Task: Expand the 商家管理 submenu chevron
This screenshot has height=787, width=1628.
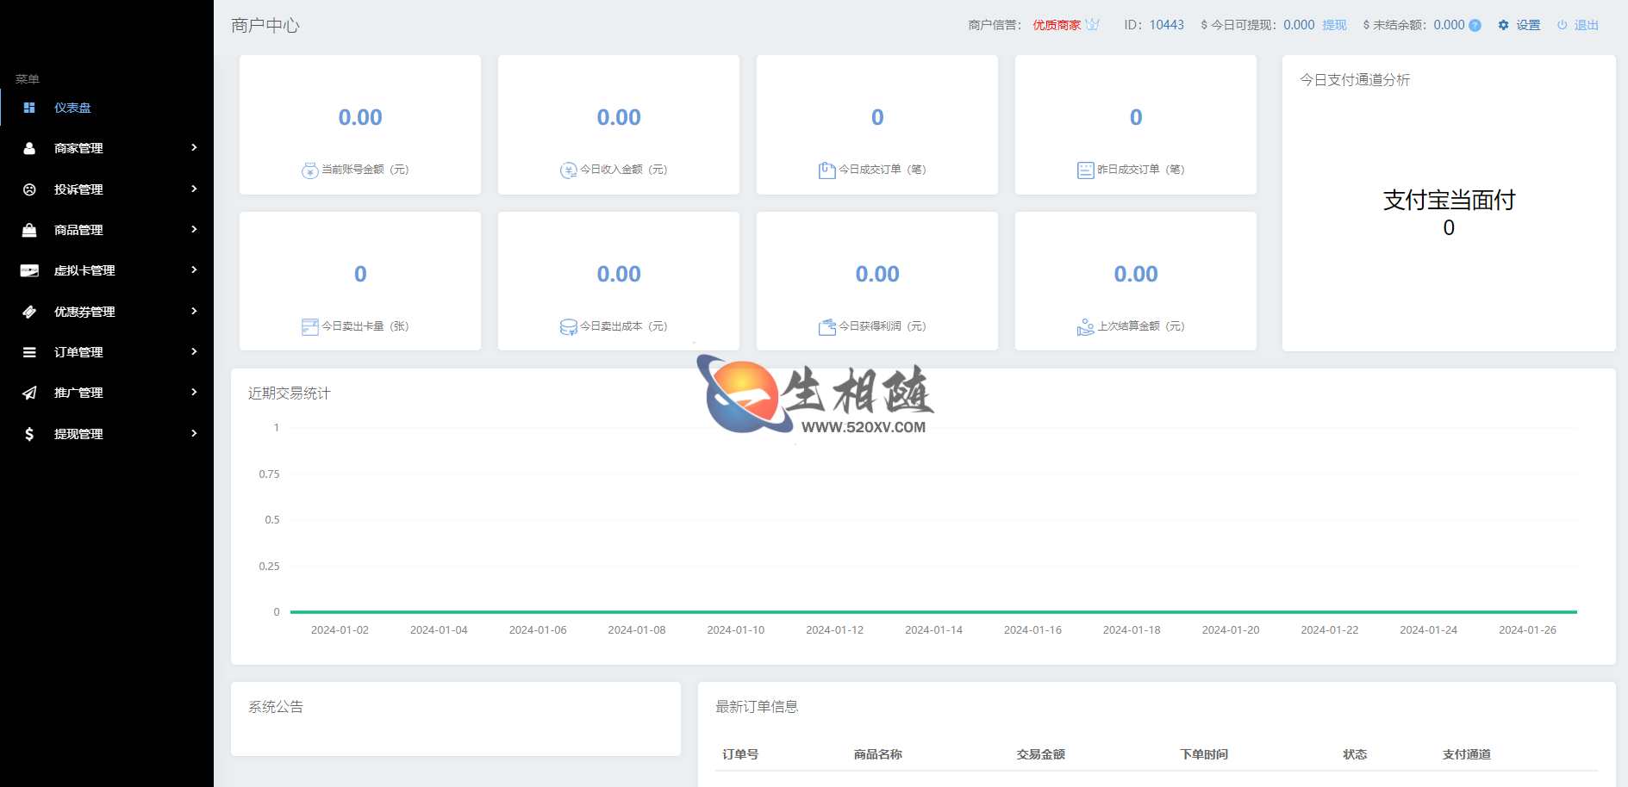Action: (x=194, y=148)
